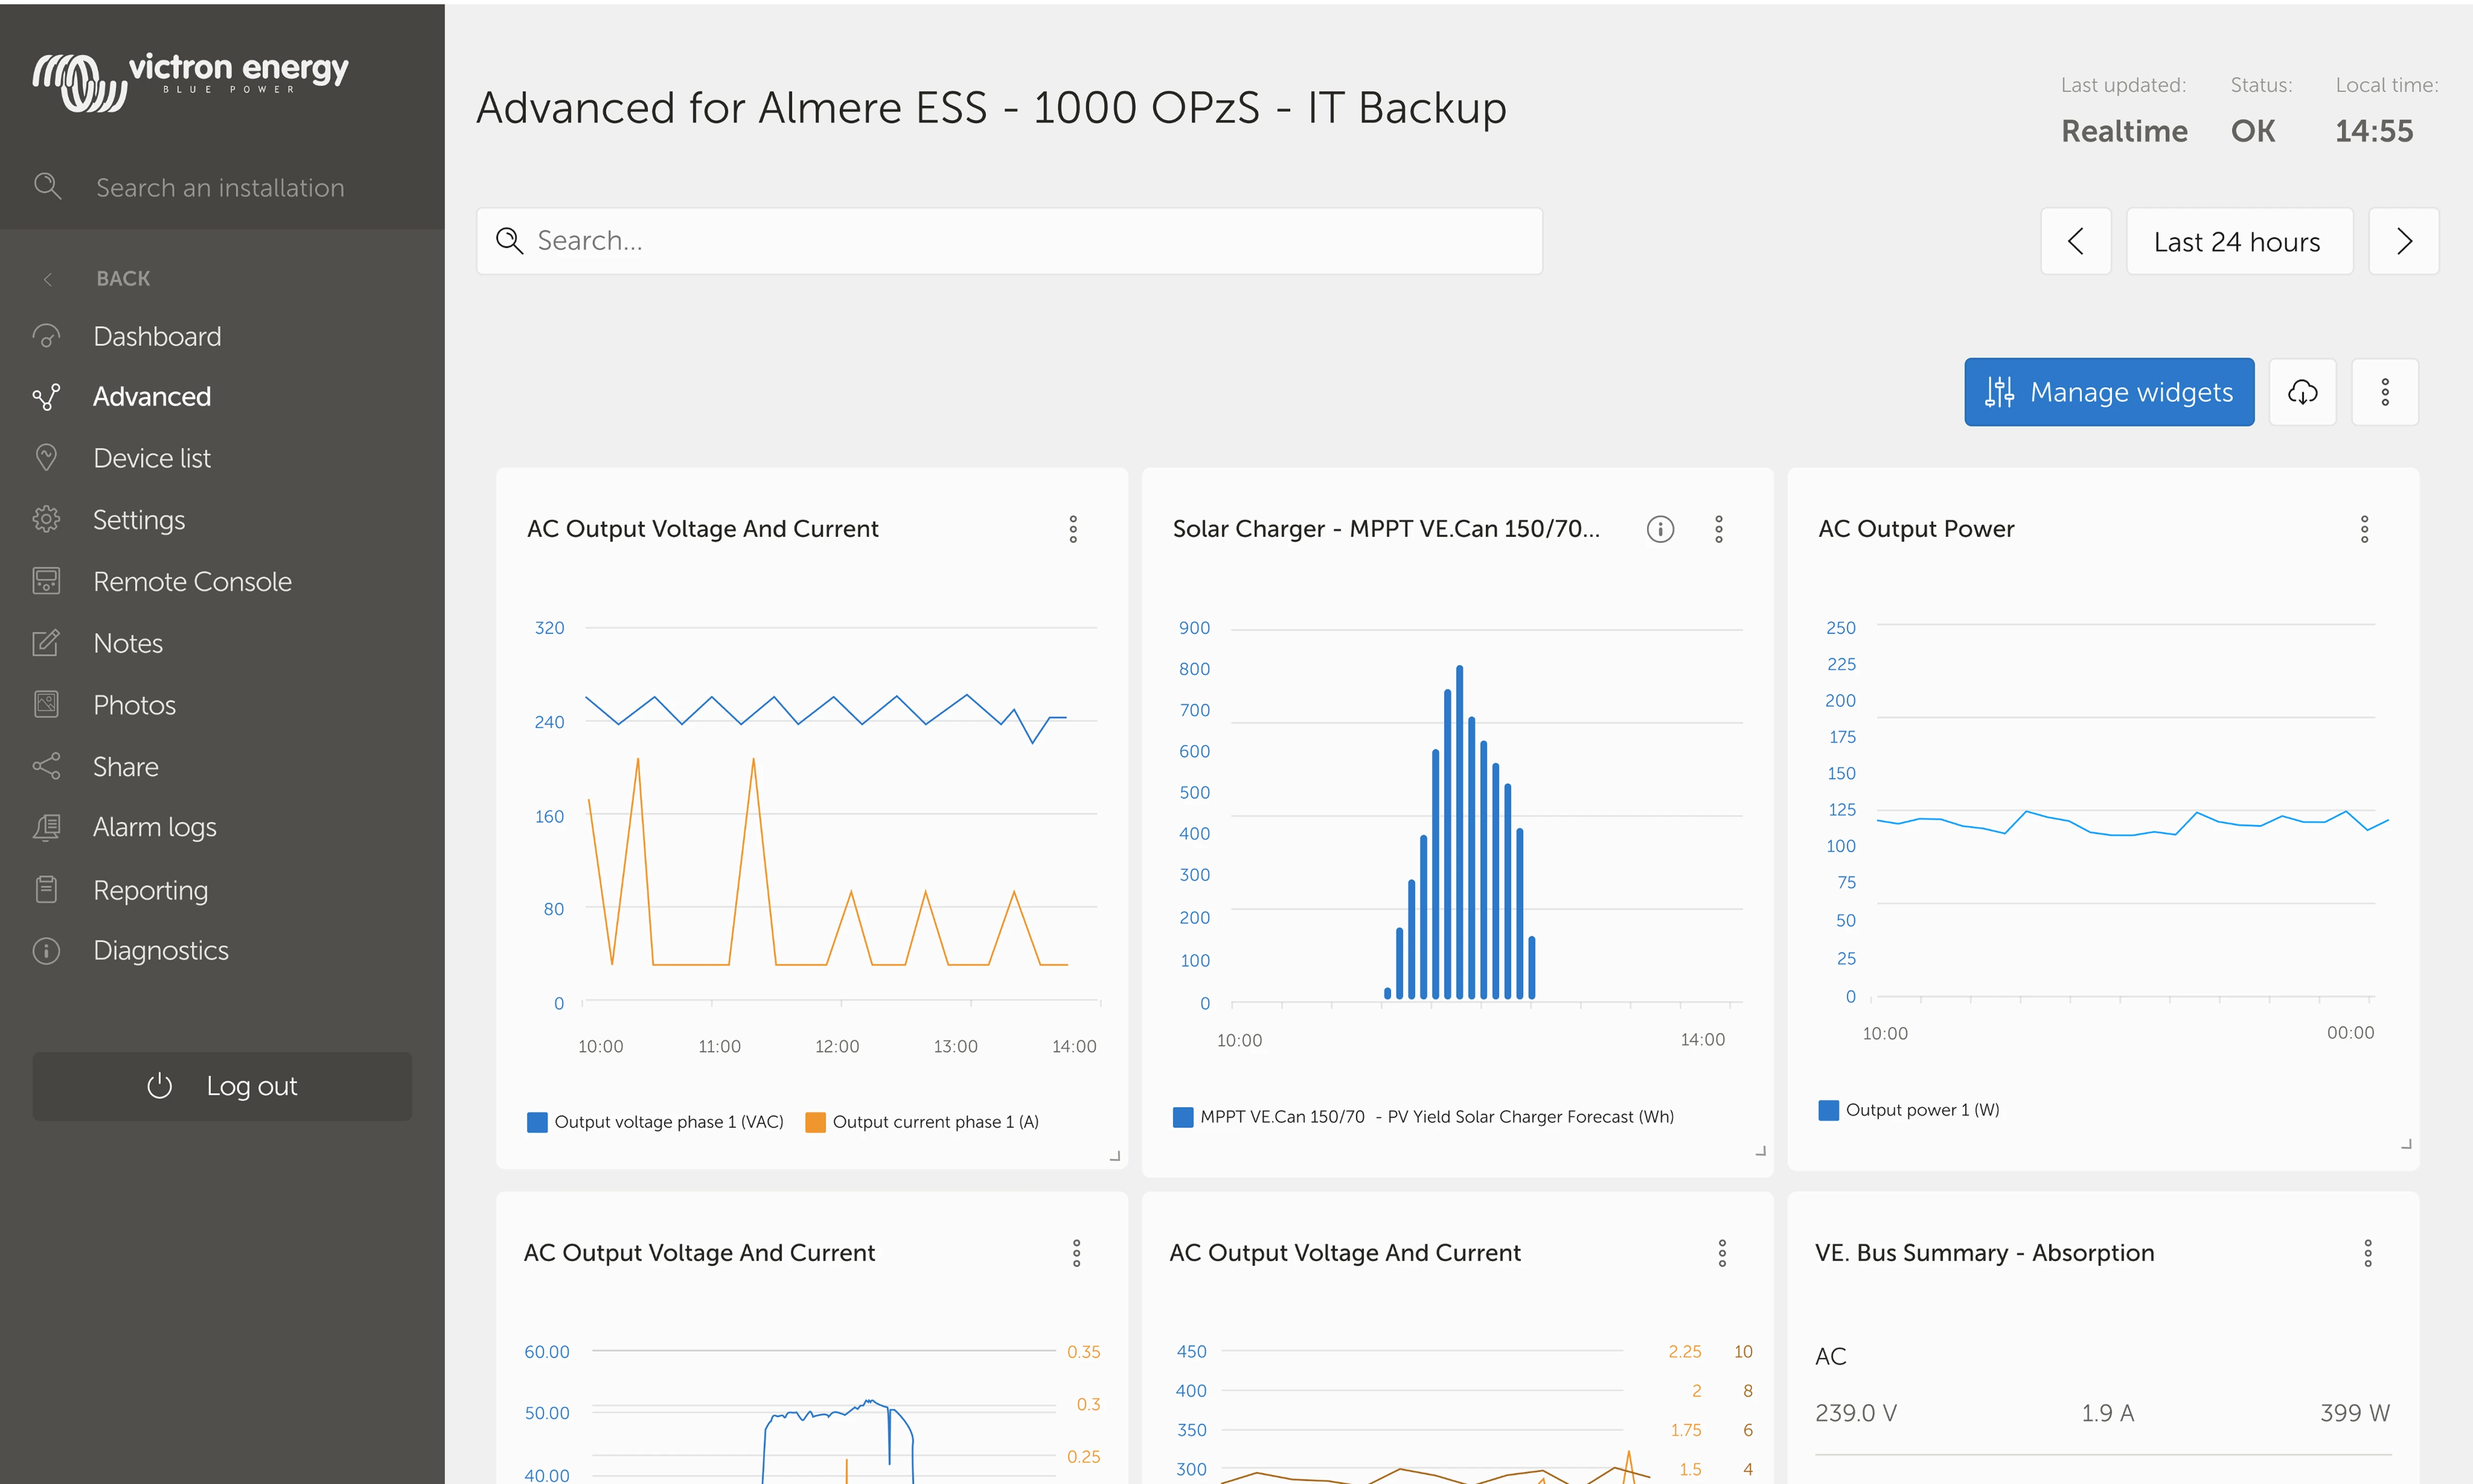Open VE. Bus Summary widget three-dot menu

2367,1253
